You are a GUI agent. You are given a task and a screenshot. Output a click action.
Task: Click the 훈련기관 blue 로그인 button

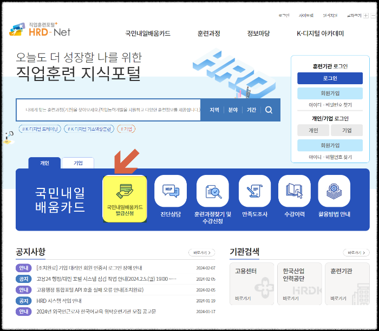tap(330, 78)
